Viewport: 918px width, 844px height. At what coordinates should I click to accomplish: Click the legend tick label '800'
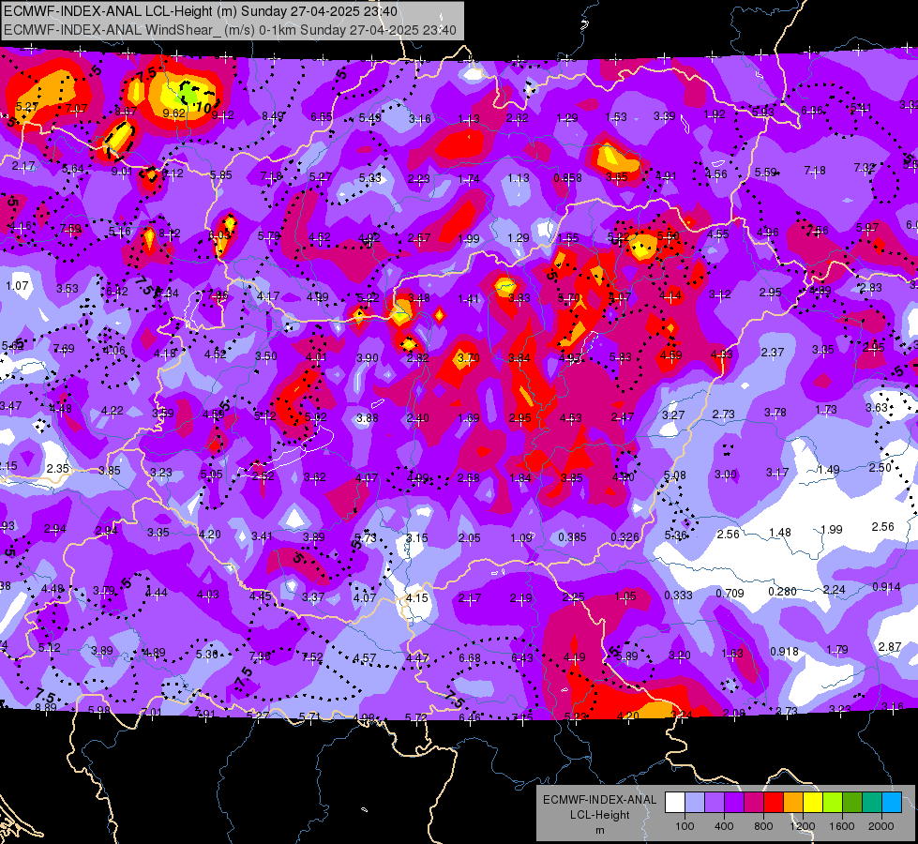[x=763, y=826]
